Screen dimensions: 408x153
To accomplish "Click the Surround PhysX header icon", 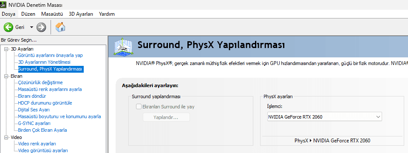I will click(124, 47).
